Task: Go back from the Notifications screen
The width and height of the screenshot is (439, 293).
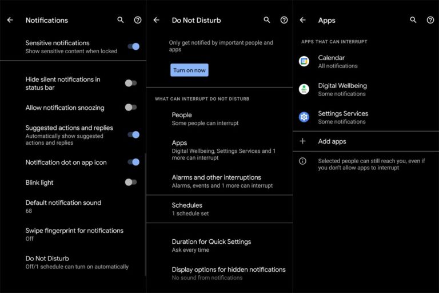Action: pos(10,20)
